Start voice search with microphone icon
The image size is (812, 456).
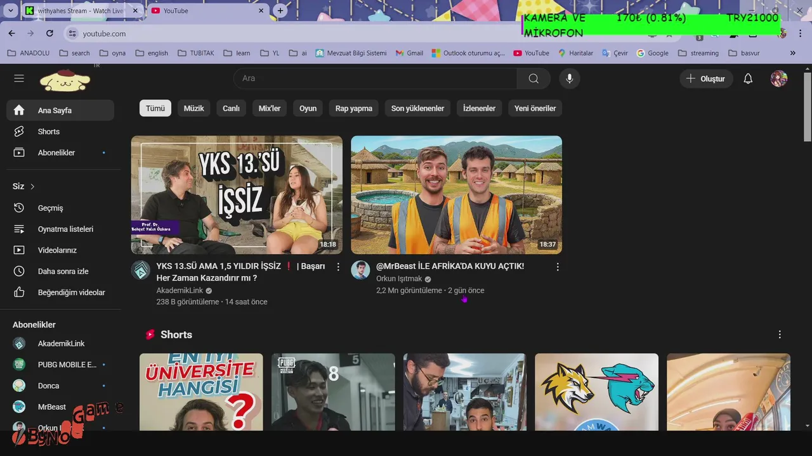pos(570,79)
